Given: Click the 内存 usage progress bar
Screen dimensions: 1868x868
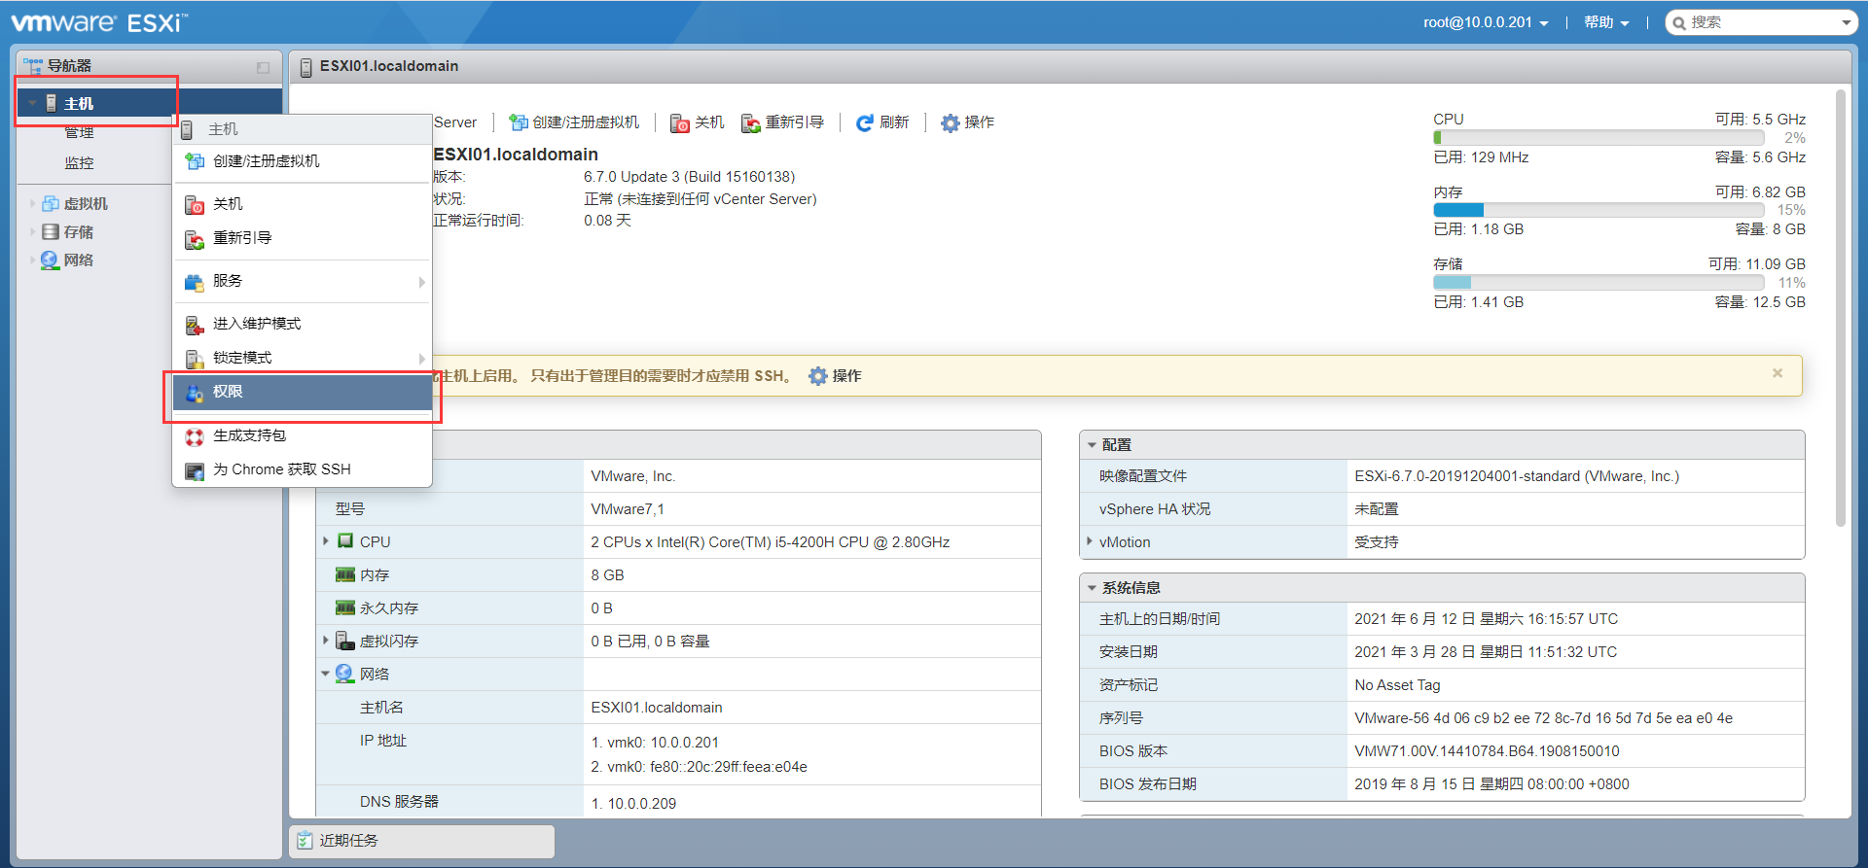Looking at the screenshot, I should (1598, 210).
